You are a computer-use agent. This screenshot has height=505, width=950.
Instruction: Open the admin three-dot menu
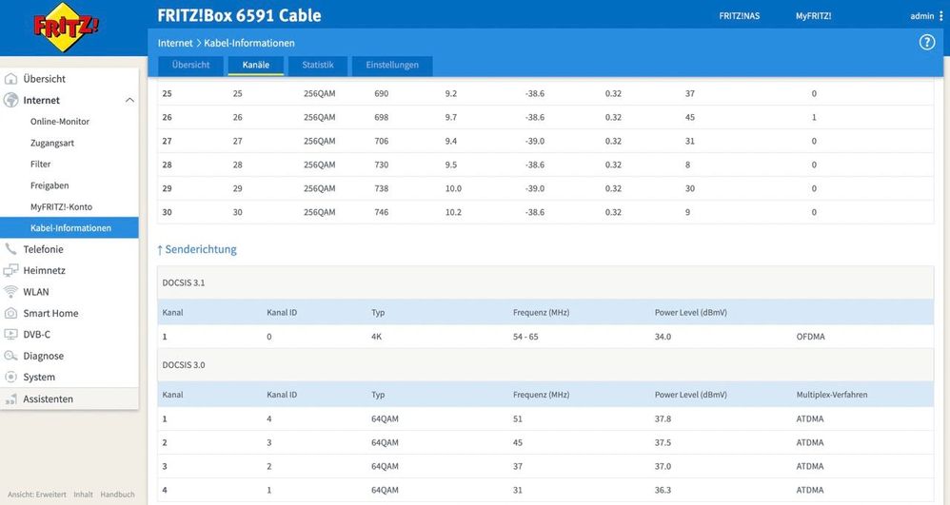(x=940, y=16)
